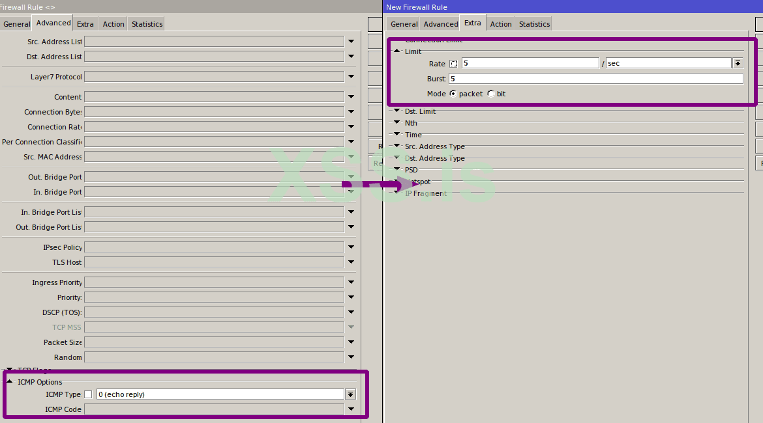
Task: Click the Rate value input field
Action: tap(530, 63)
